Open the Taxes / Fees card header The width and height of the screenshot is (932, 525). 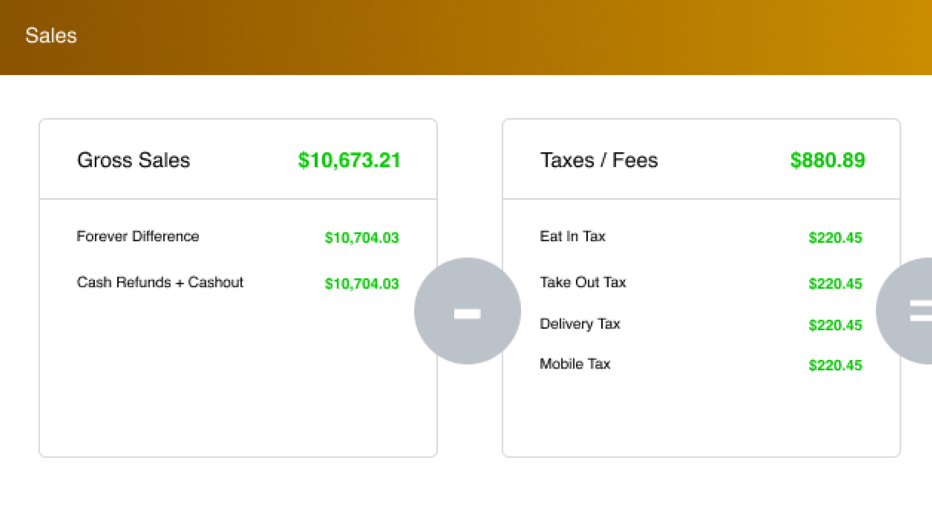tap(599, 161)
